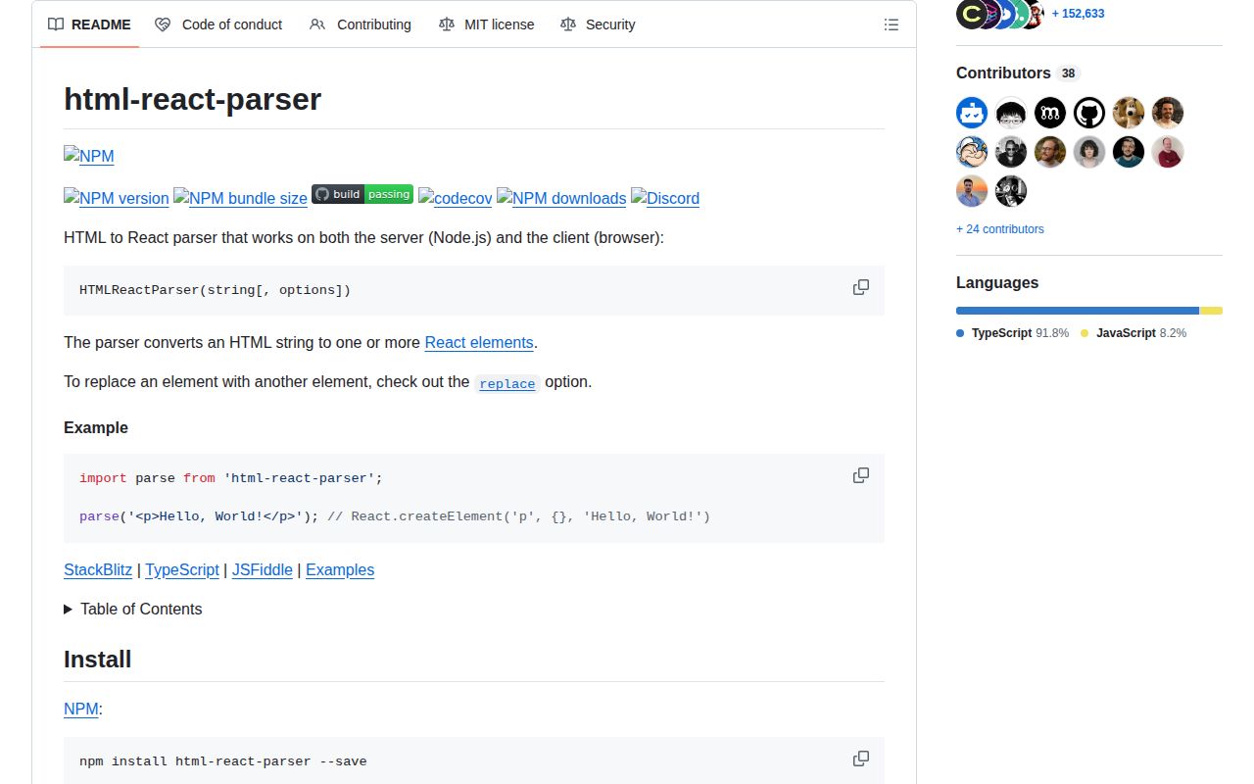Click the html-react-parser heading
This screenshot has height=784, width=1254.
[x=192, y=99]
